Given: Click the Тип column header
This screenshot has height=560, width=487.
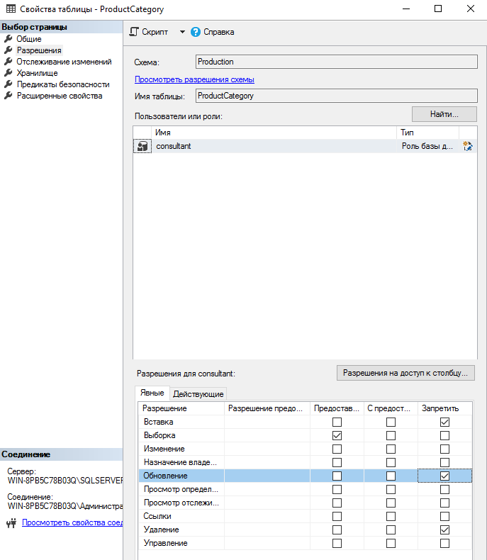Looking at the screenshot, I should tap(427, 133).
